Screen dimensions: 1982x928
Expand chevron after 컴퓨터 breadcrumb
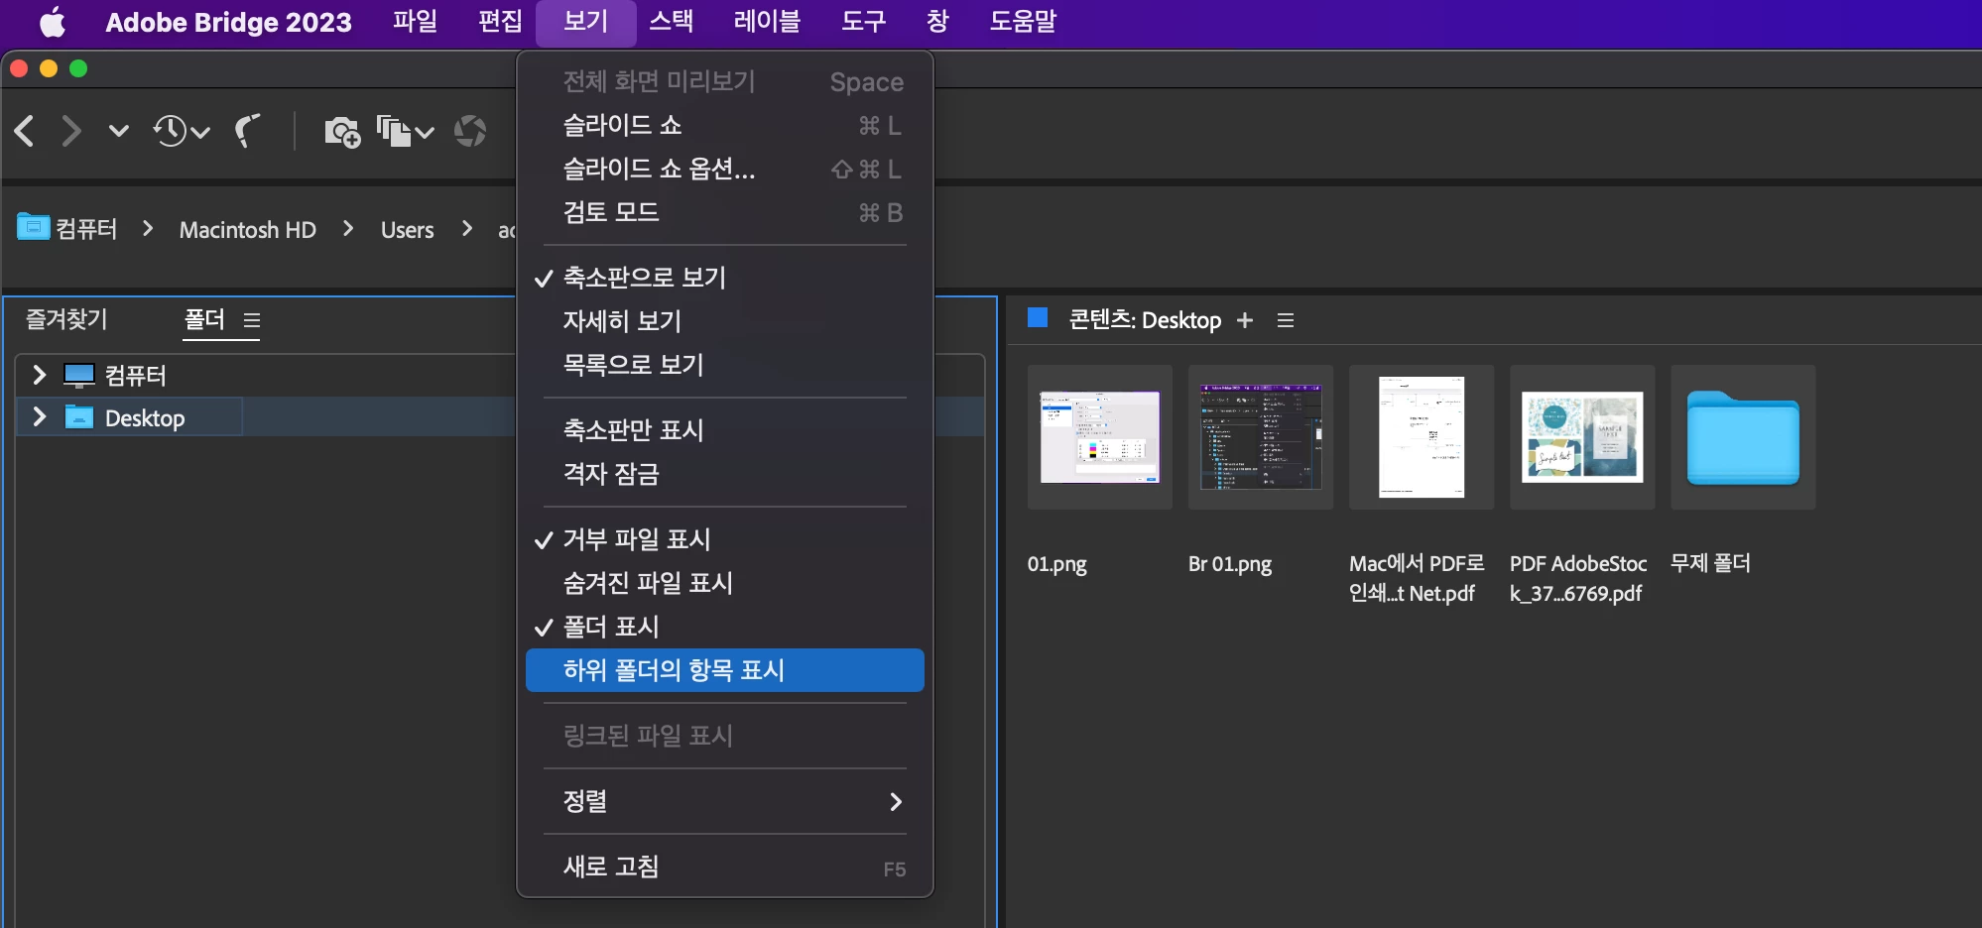tap(148, 229)
